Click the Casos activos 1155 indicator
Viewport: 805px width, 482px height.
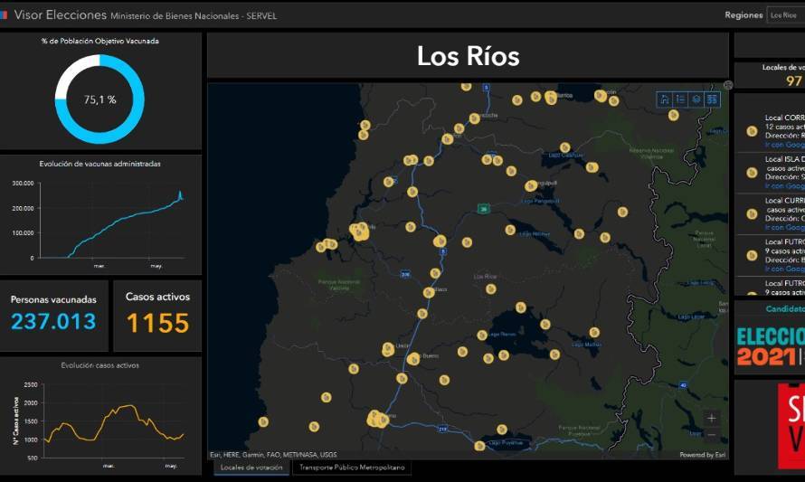(x=157, y=316)
